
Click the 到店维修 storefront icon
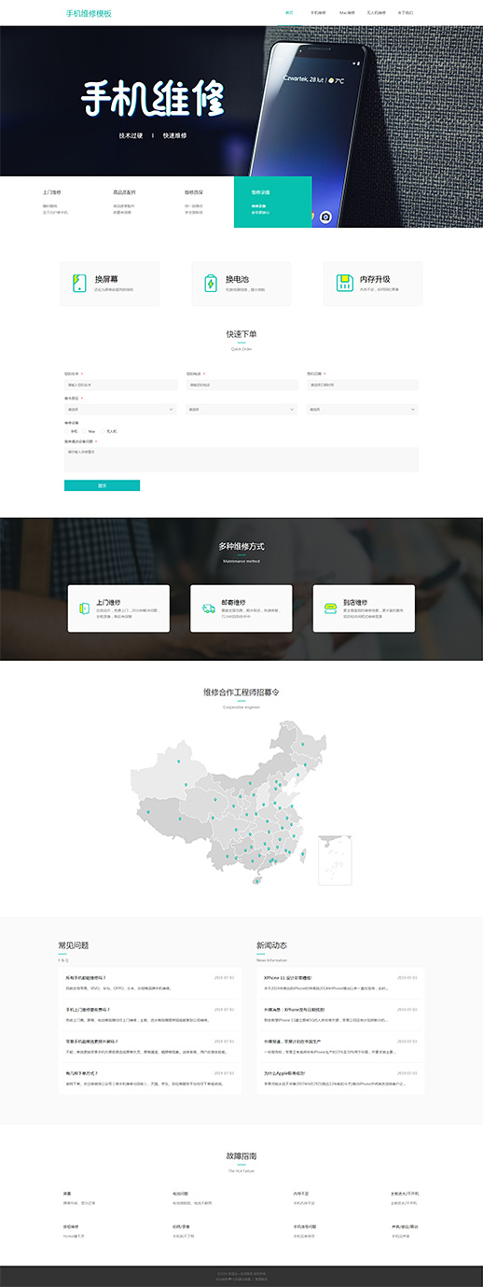(330, 608)
